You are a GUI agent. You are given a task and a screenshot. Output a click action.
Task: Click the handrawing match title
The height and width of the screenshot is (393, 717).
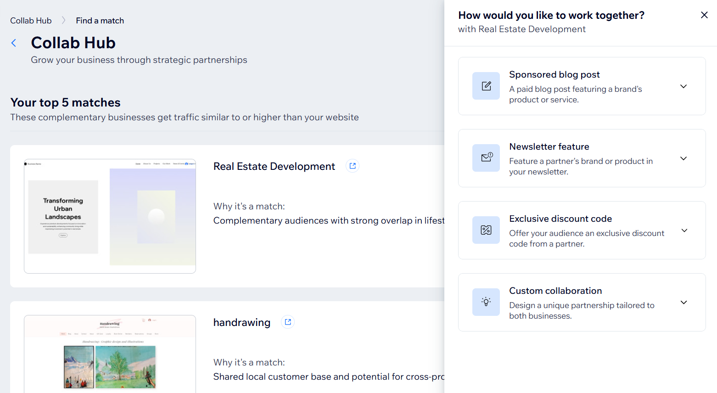point(242,322)
